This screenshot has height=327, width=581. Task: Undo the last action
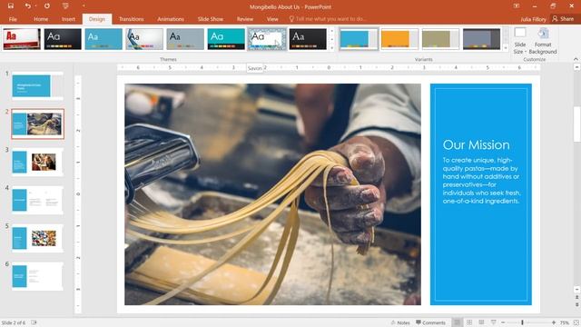pos(27,6)
